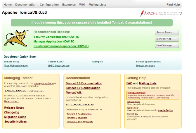Click Find Help in the top bar
Screen dimensions: 196x133
click(x=173, y=5)
